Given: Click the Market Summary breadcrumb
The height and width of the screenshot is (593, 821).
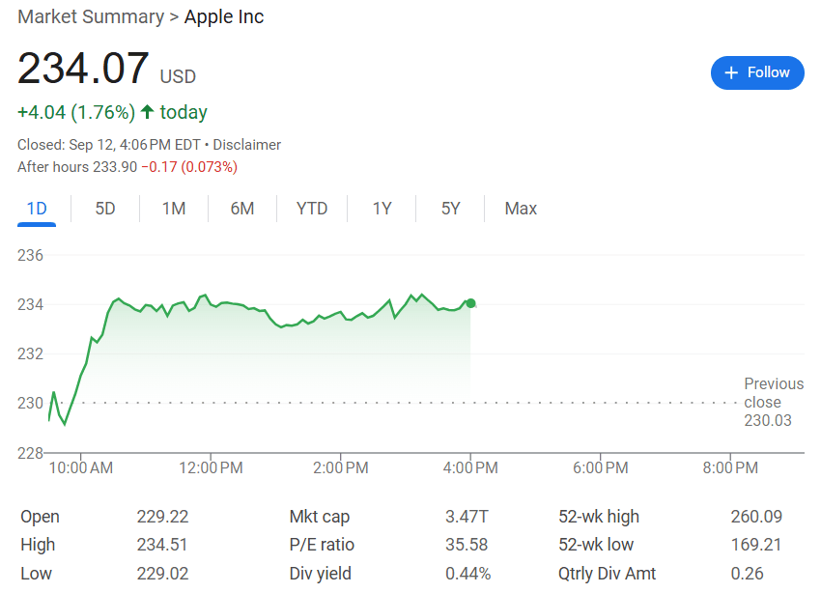Looking at the screenshot, I should [x=91, y=16].
